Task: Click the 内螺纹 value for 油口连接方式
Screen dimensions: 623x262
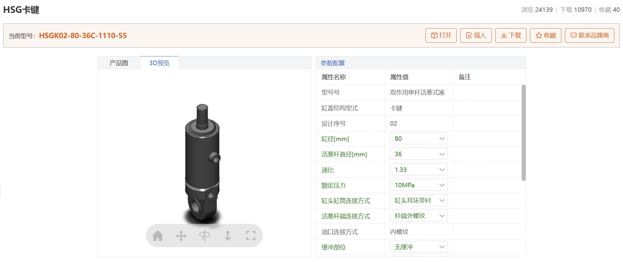Action: pyautogui.click(x=399, y=232)
